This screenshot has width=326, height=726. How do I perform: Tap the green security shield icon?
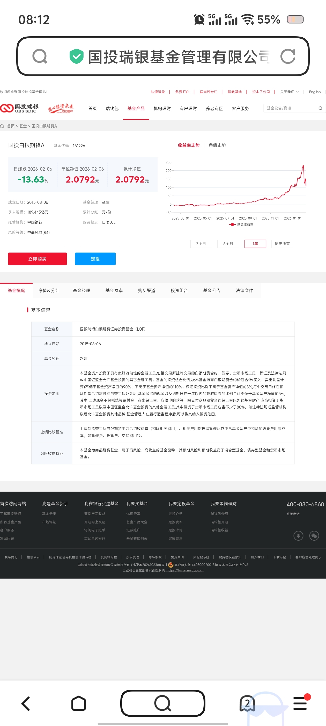click(77, 56)
